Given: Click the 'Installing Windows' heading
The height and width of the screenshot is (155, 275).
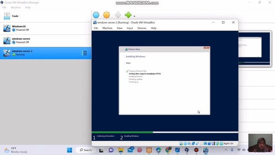Looking at the screenshot, I should 135,56.
